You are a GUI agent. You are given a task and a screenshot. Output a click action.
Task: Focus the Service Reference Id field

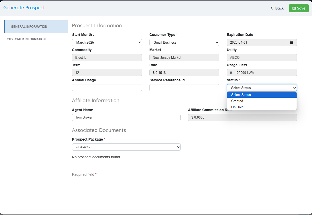point(184,88)
